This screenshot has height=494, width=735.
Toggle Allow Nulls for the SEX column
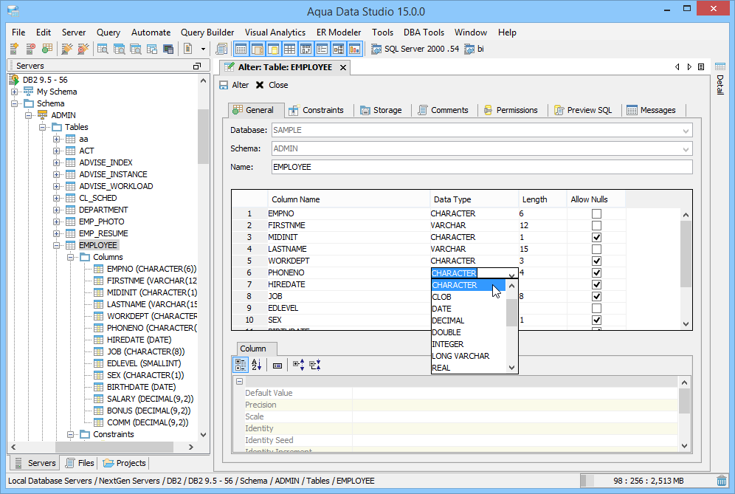[596, 320]
